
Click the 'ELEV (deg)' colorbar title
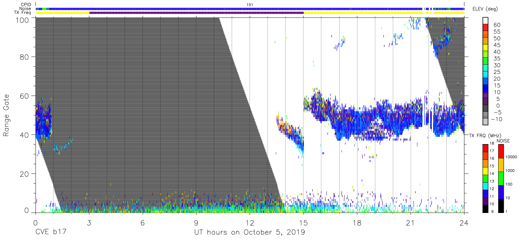point(485,9)
